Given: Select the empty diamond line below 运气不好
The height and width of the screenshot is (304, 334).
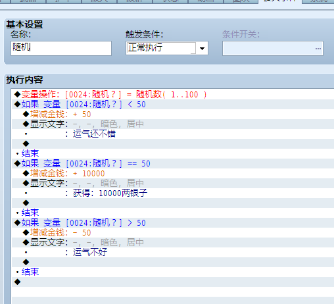Looking at the screenshot, I should [x=173, y=263].
